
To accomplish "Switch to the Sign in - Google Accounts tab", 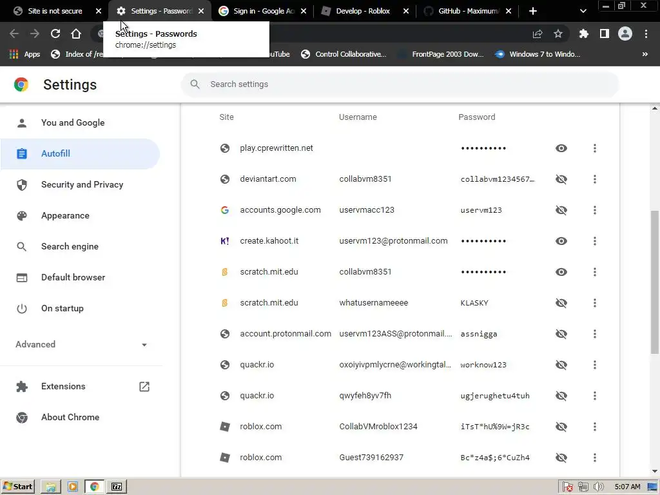I will (x=257, y=11).
